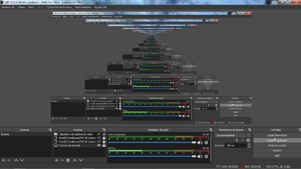The width and height of the screenshot is (301, 169).
Task: Select first Intel(R) RealSense source row
Action: pos(79,138)
